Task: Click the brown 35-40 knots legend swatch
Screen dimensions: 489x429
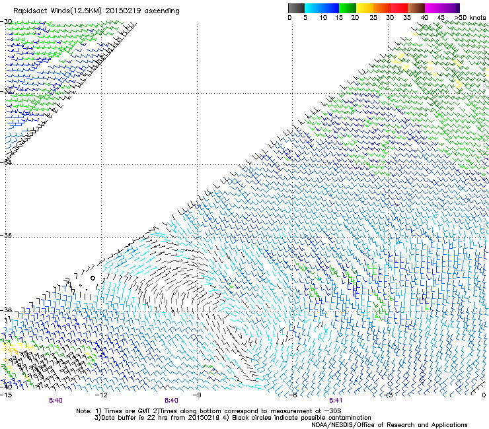Action: [416, 8]
